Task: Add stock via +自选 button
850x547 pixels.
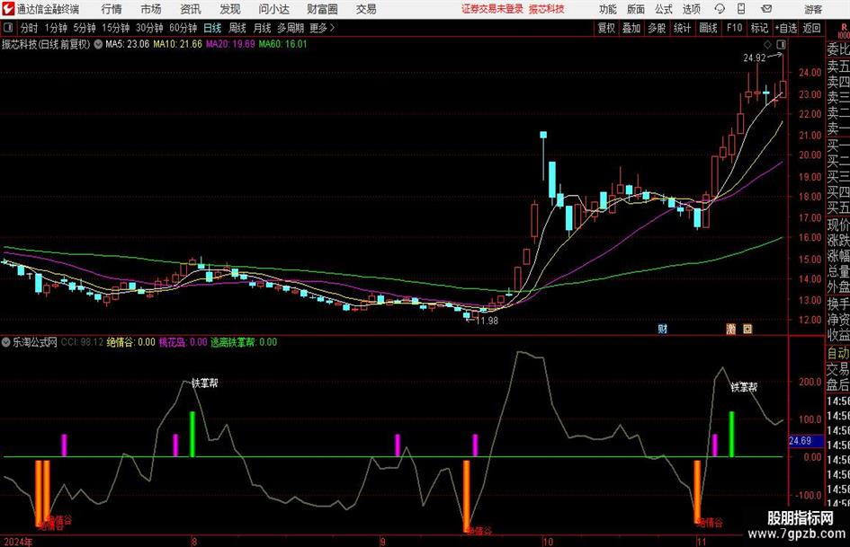Action: [x=785, y=28]
